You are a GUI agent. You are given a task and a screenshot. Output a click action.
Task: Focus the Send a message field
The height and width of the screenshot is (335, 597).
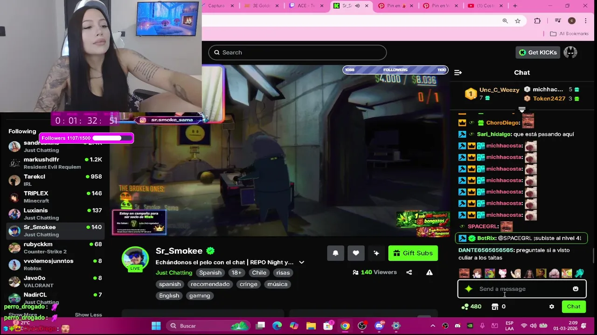[522, 289]
